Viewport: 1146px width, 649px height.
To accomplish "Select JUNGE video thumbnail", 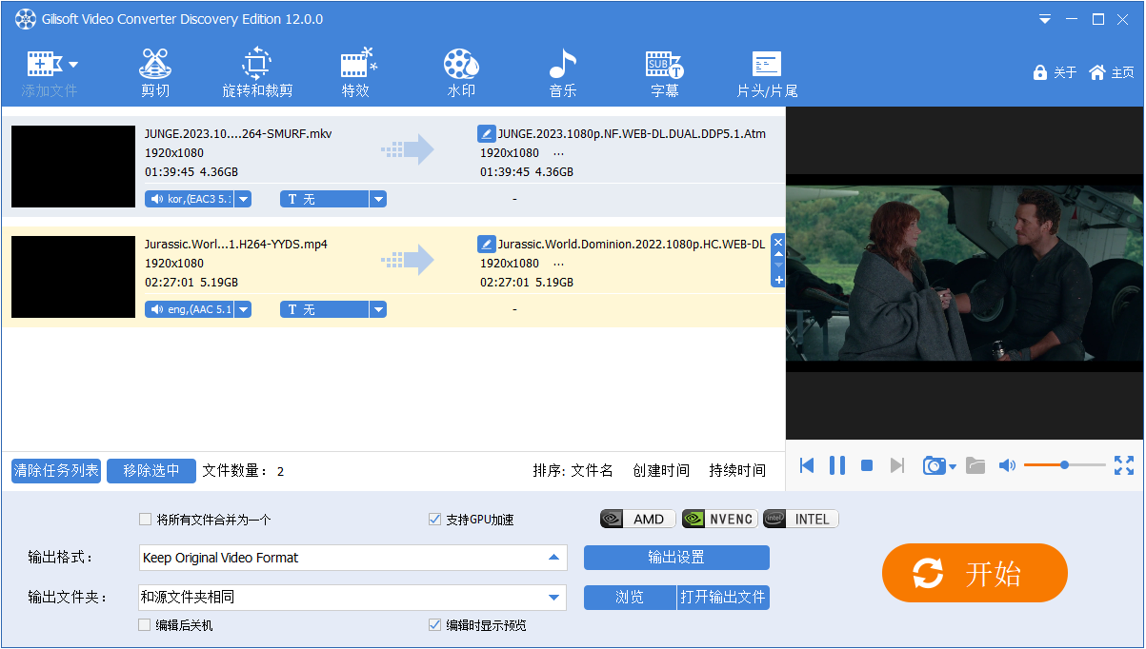I will 73,167.
